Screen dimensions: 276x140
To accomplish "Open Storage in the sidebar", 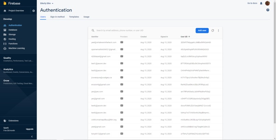I will click(x=12, y=34).
